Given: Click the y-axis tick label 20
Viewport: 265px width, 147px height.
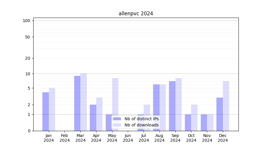Looking at the screenshot, I should click(28, 58).
